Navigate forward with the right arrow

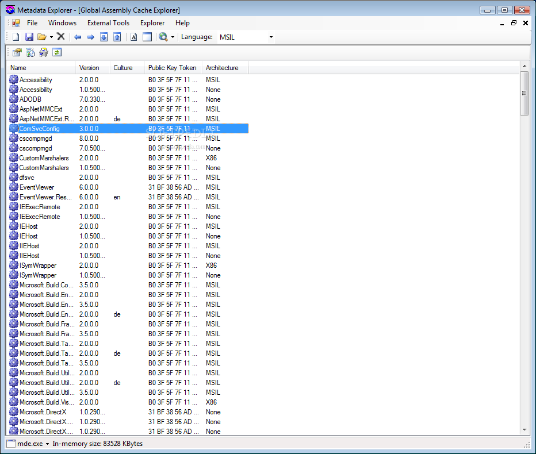[x=91, y=37]
